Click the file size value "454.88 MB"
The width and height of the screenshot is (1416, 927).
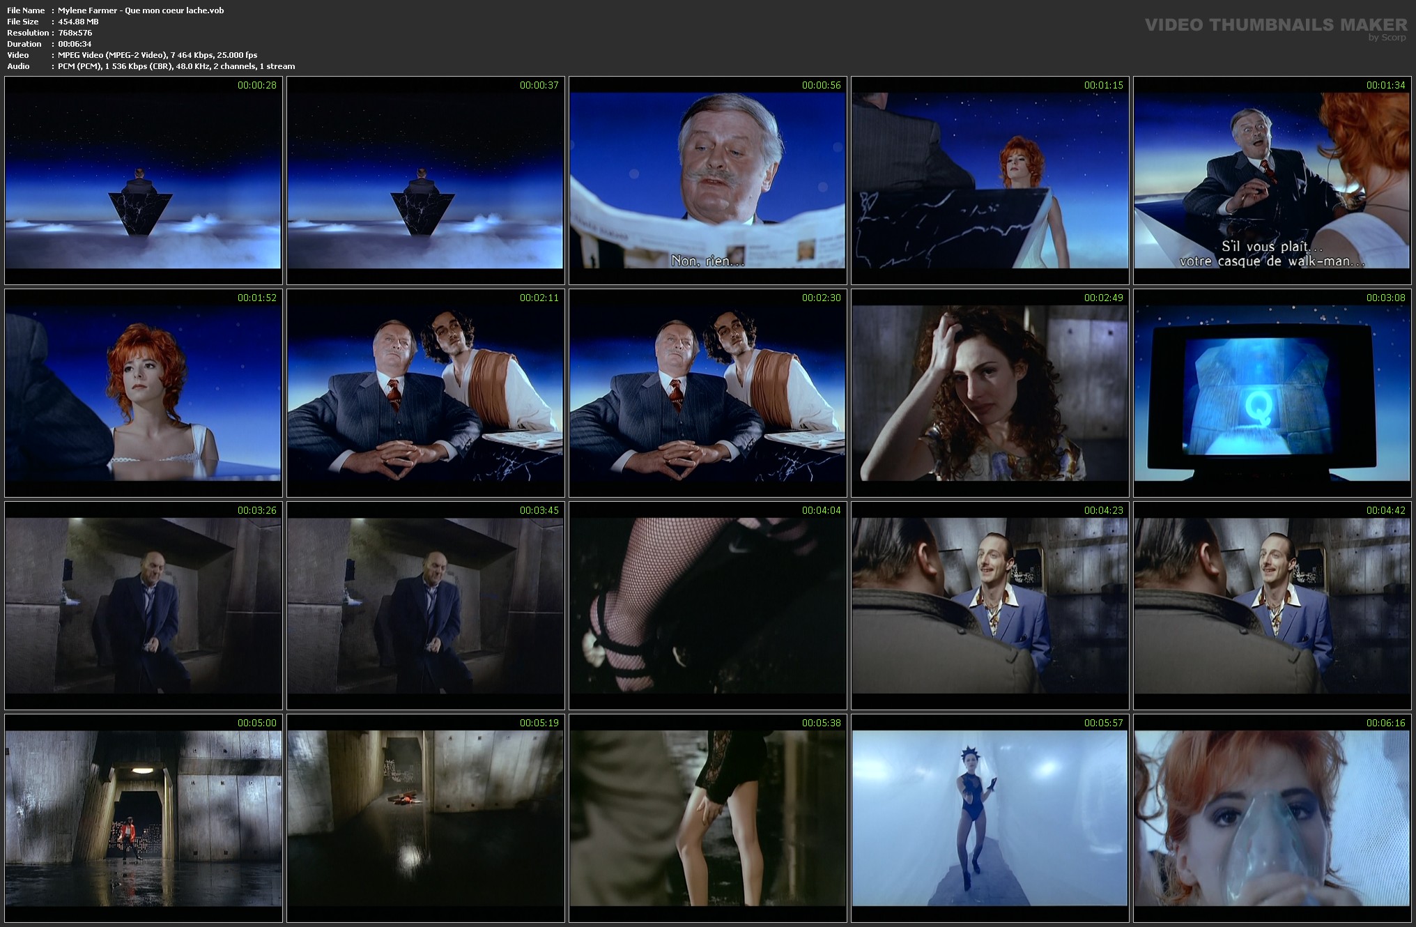[79, 22]
